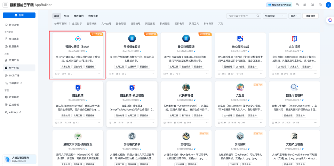This screenshot has height=166, width=334.
Task: Click the blue 创建 button
Action: pos(19,15)
